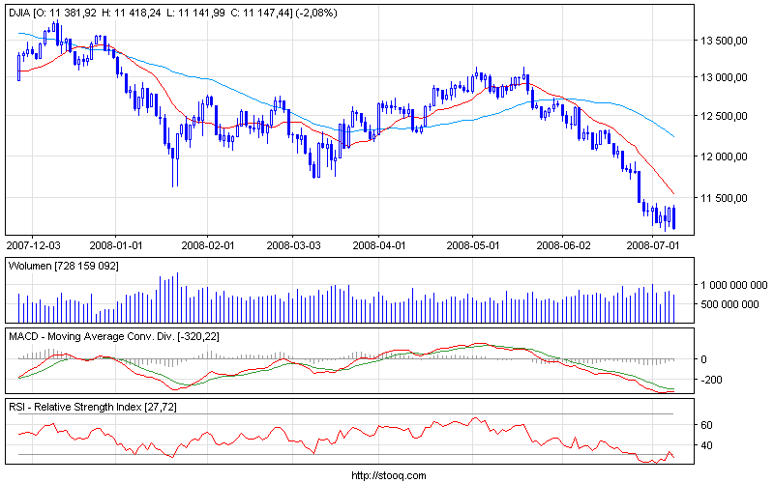The width and height of the screenshot is (774, 483).
Task: Select the 13 500,00 price axis label
Action: coord(724,41)
